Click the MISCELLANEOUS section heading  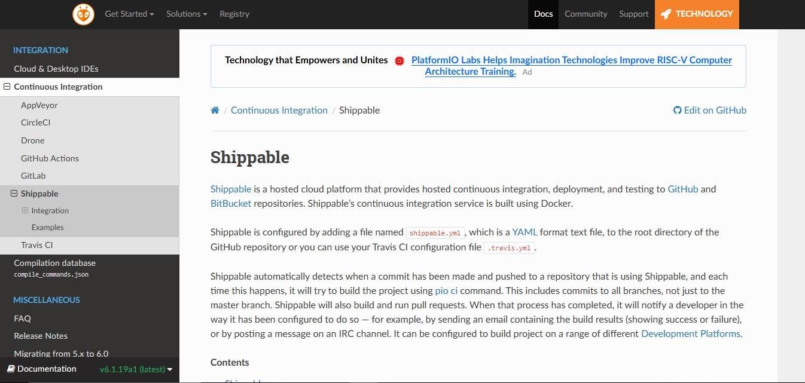coord(47,300)
